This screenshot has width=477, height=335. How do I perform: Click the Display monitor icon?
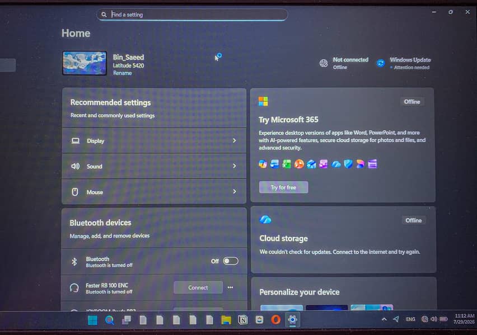tap(76, 141)
